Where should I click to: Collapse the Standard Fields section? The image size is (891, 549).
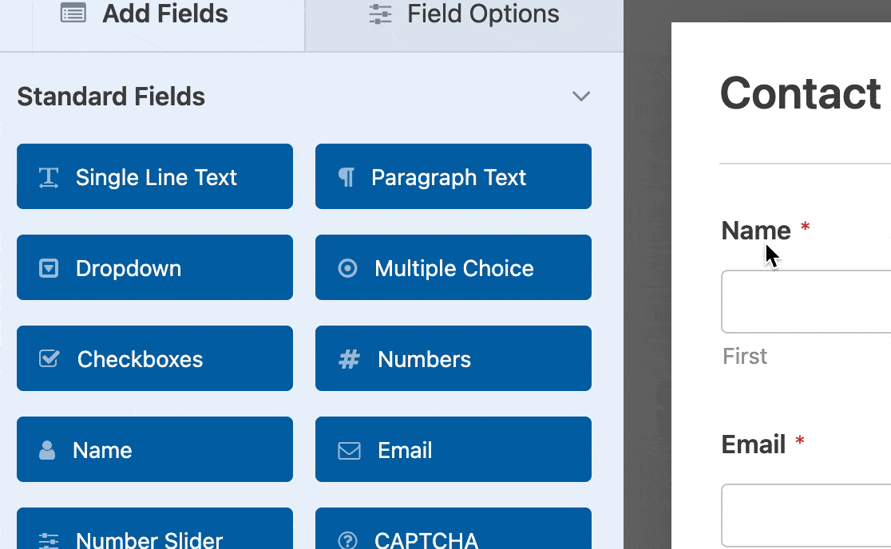coord(581,96)
